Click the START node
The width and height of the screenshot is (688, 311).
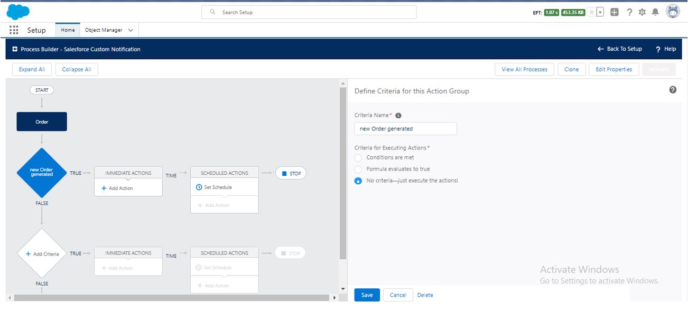(42, 90)
